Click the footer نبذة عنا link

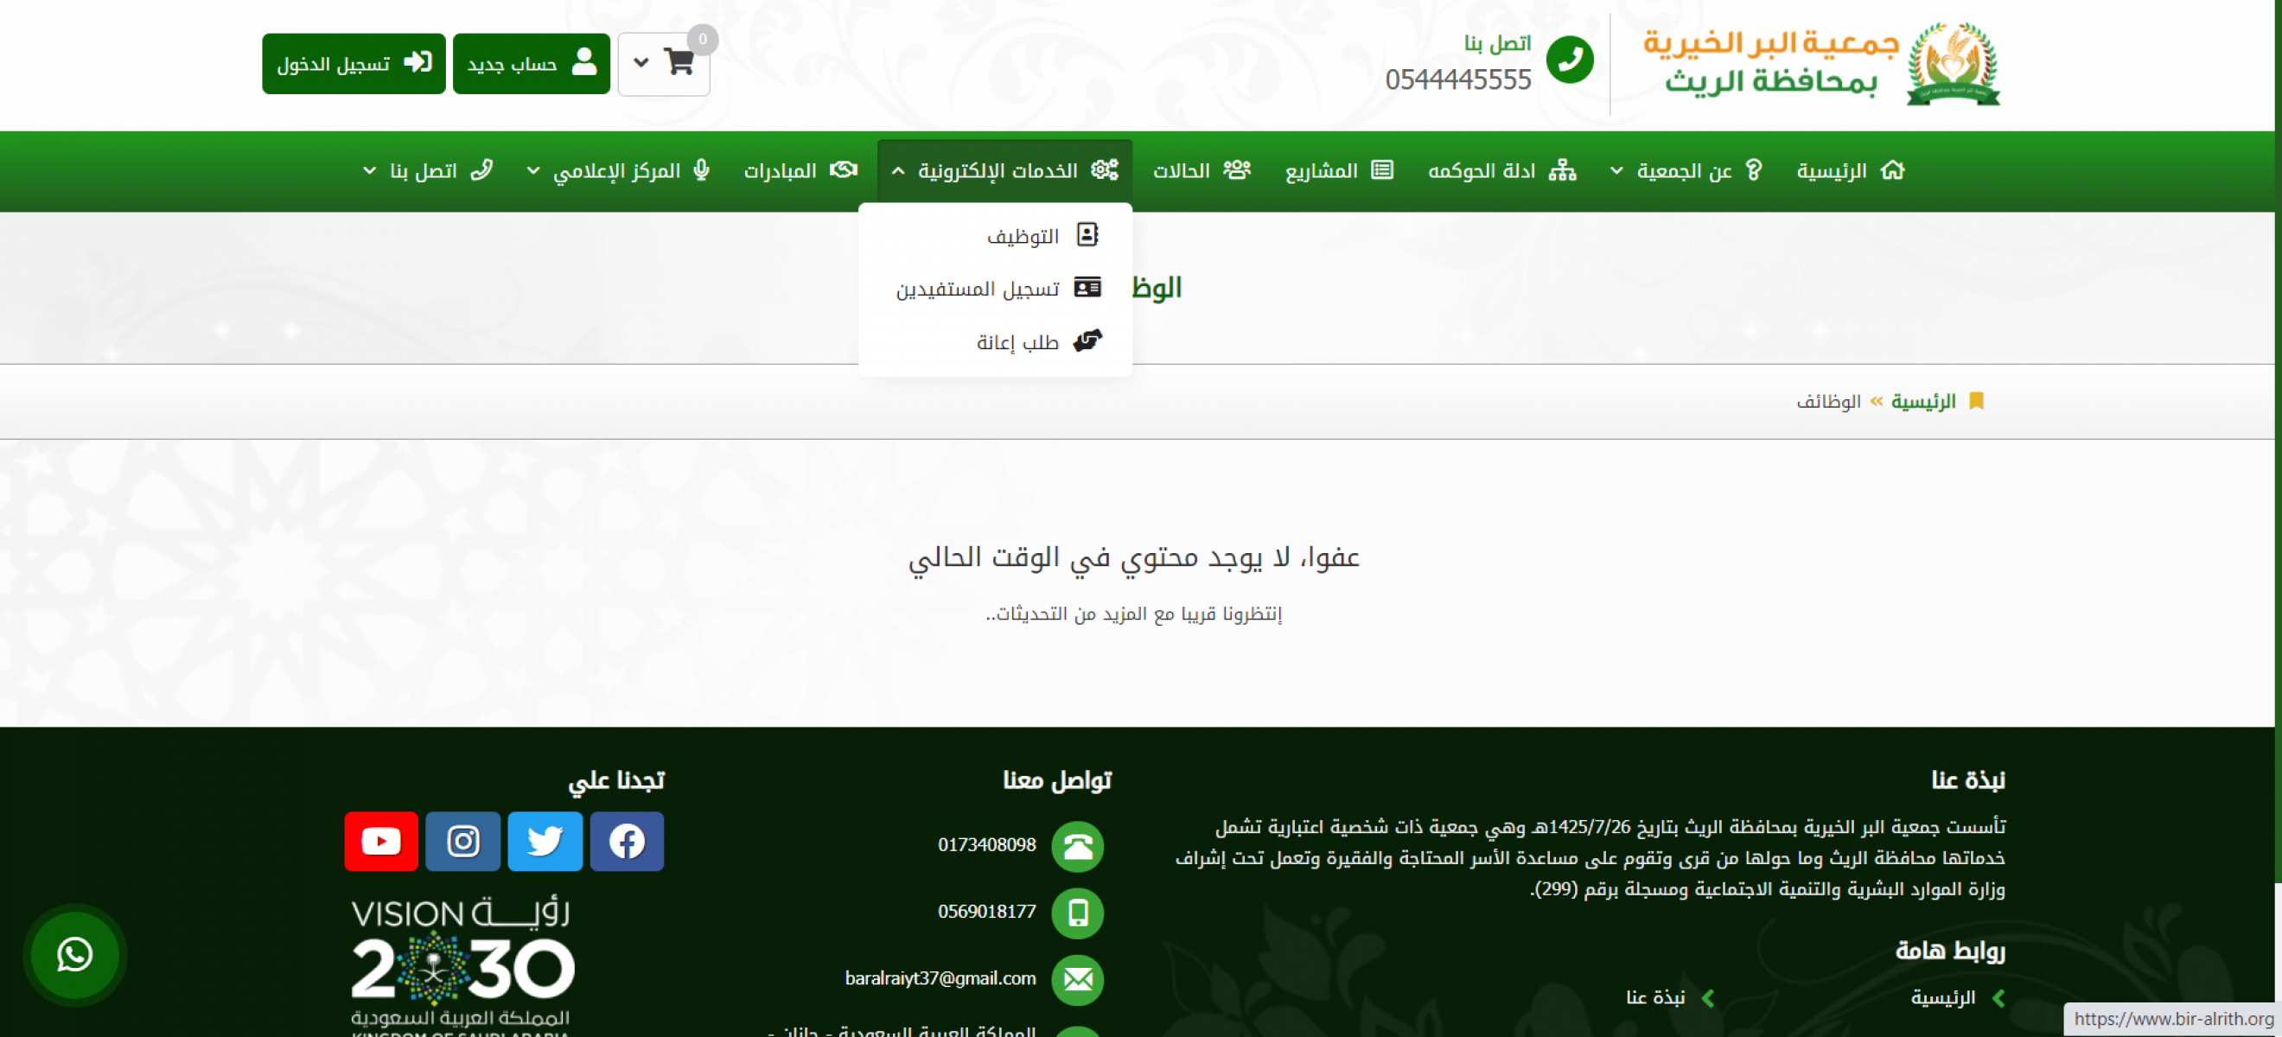(1654, 998)
